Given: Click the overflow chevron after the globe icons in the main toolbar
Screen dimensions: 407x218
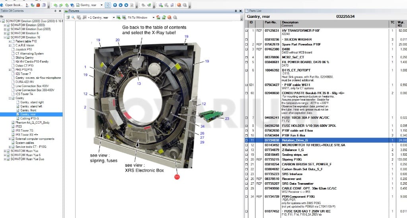Looking at the screenshot, I should (190, 6).
